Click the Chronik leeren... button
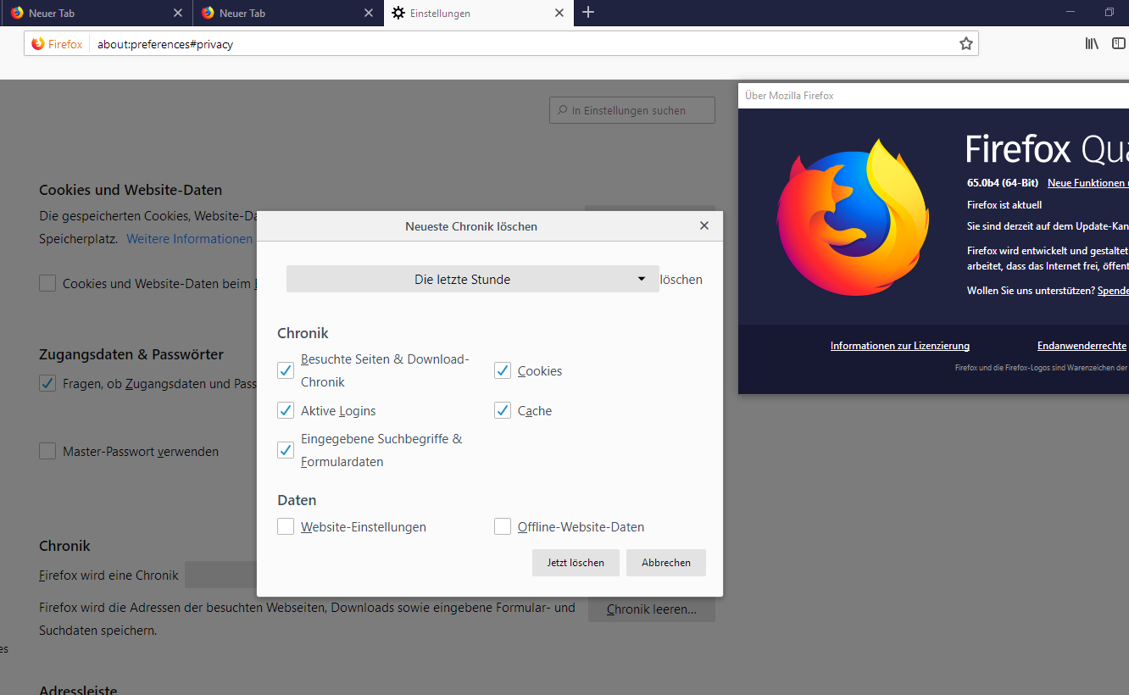Image resolution: width=1129 pixels, height=695 pixels. click(x=652, y=609)
